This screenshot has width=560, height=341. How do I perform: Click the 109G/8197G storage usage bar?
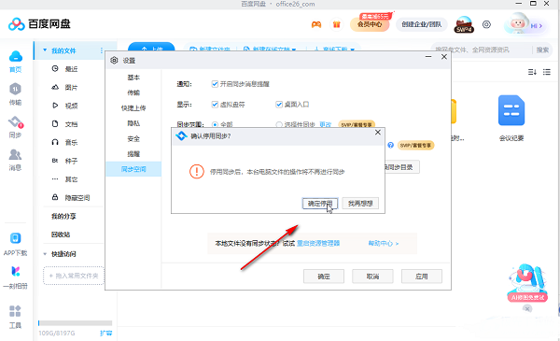point(75,323)
